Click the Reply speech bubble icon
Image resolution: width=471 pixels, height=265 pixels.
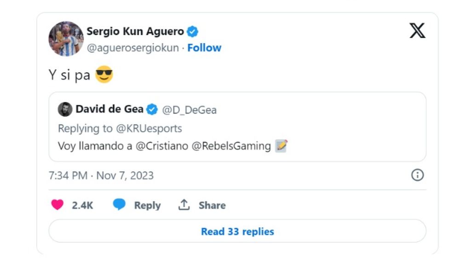click(119, 205)
